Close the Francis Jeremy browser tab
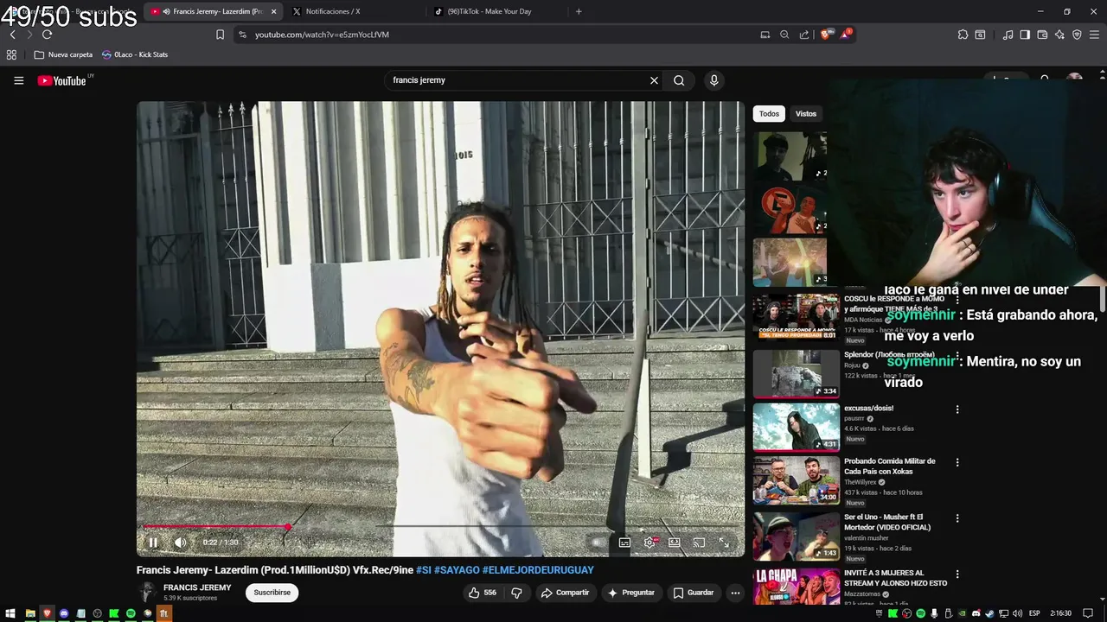The image size is (1107, 622). tap(274, 11)
